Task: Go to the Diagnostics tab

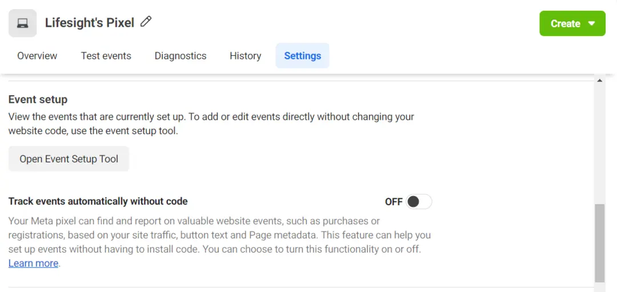Action: 181,56
